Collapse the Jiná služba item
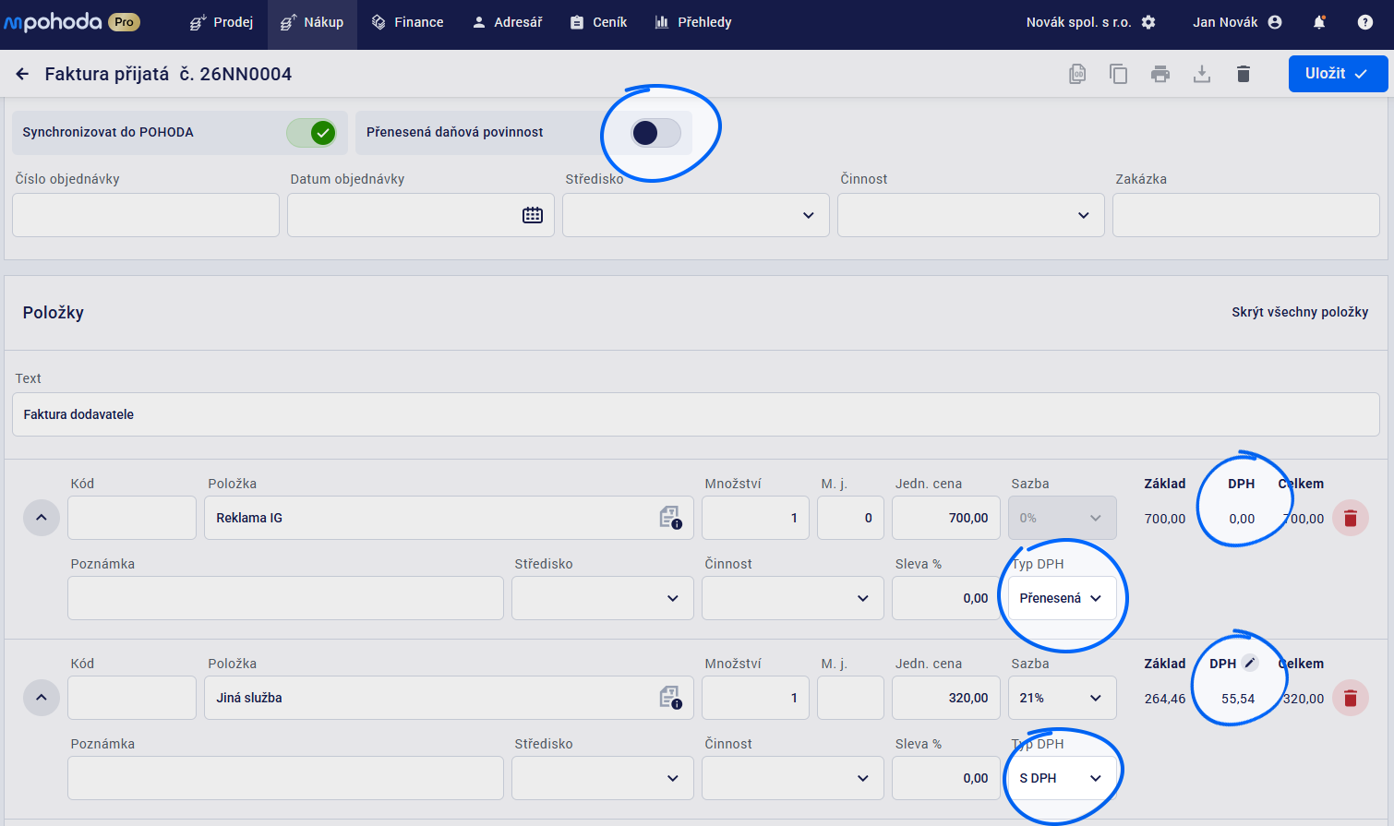This screenshot has width=1394, height=826. pos(42,698)
